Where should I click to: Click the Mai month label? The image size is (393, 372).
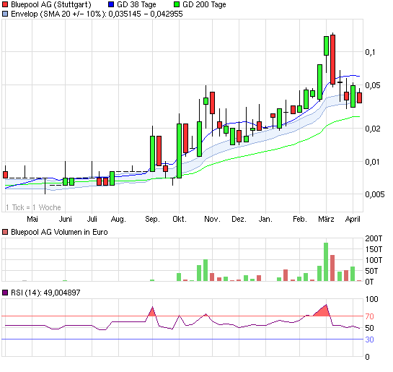32,219
